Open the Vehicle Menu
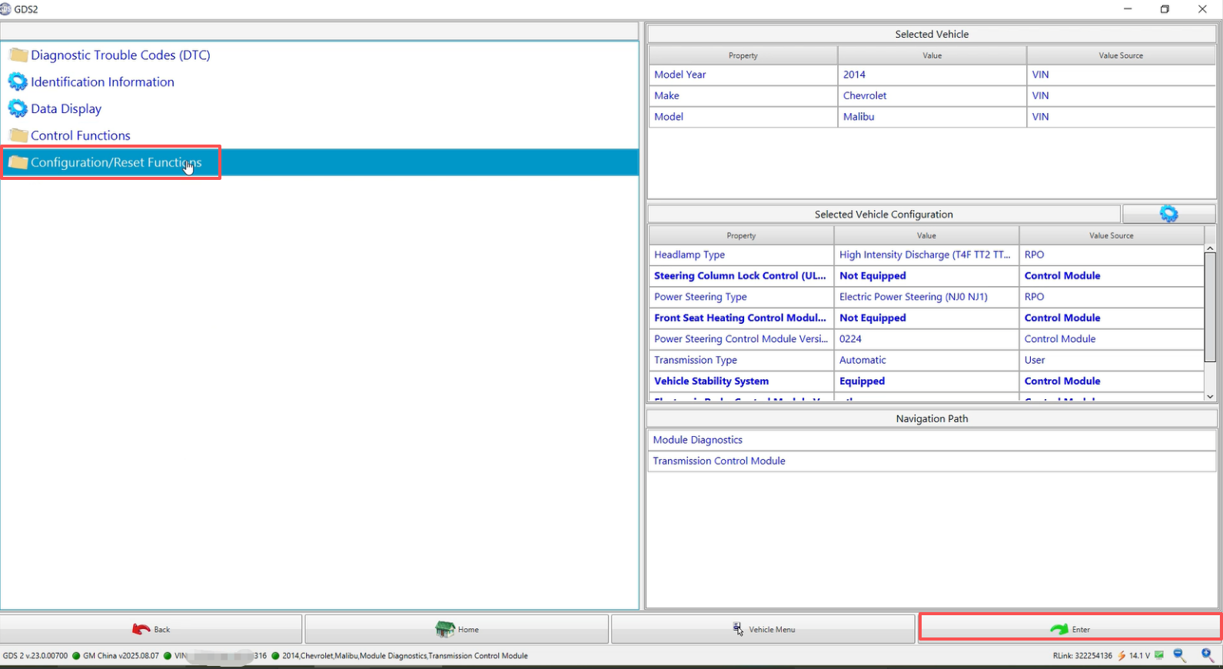Image resolution: width=1223 pixels, height=669 pixels. pyautogui.click(x=763, y=629)
